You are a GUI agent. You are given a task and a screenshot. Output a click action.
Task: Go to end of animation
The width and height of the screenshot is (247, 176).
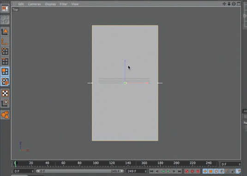click(180, 171)
